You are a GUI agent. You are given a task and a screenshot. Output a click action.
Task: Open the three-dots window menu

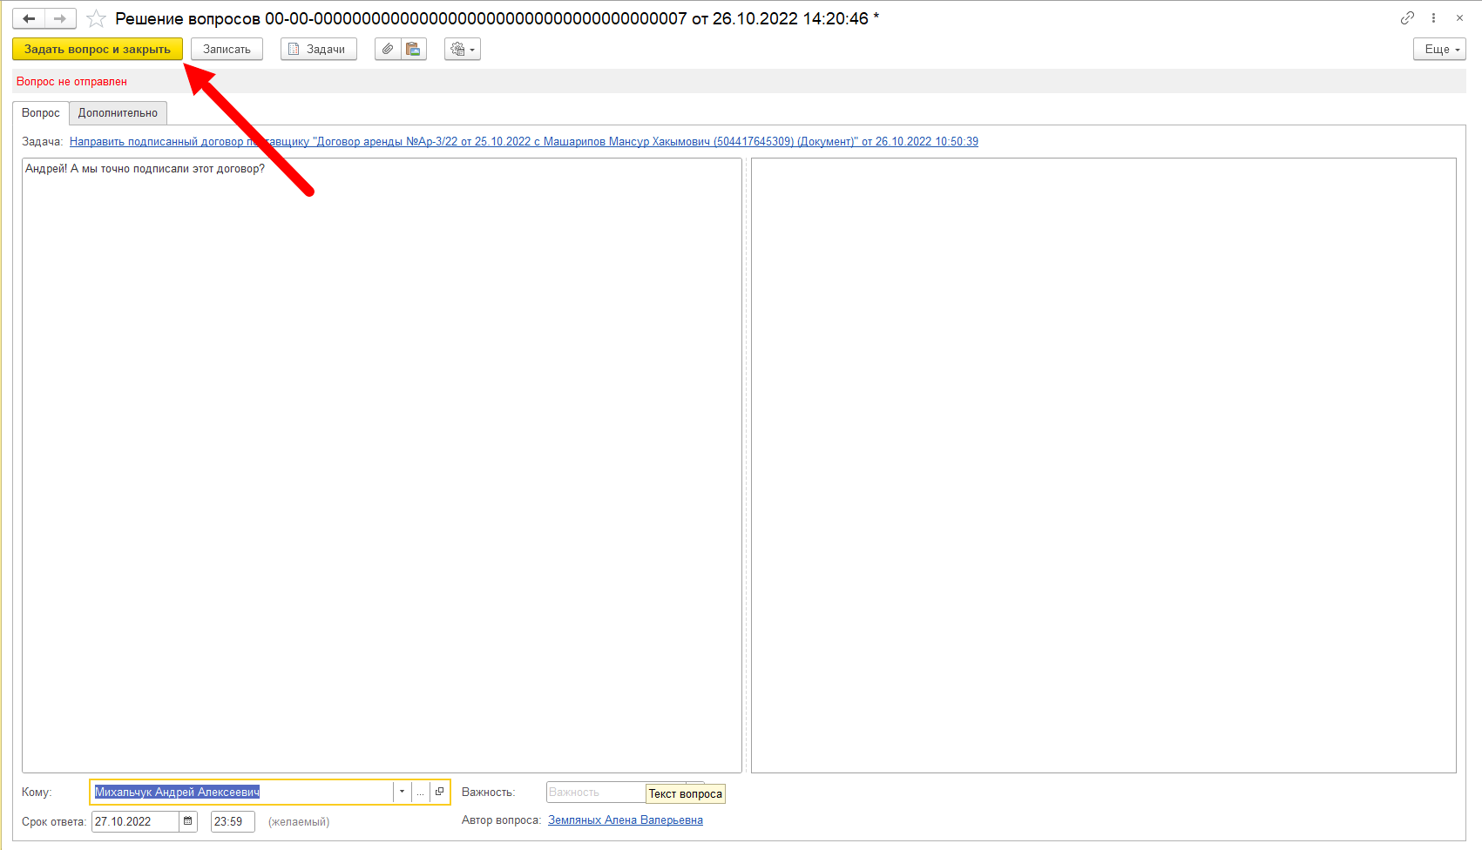pyautogui.click(x=1433, y=17)
